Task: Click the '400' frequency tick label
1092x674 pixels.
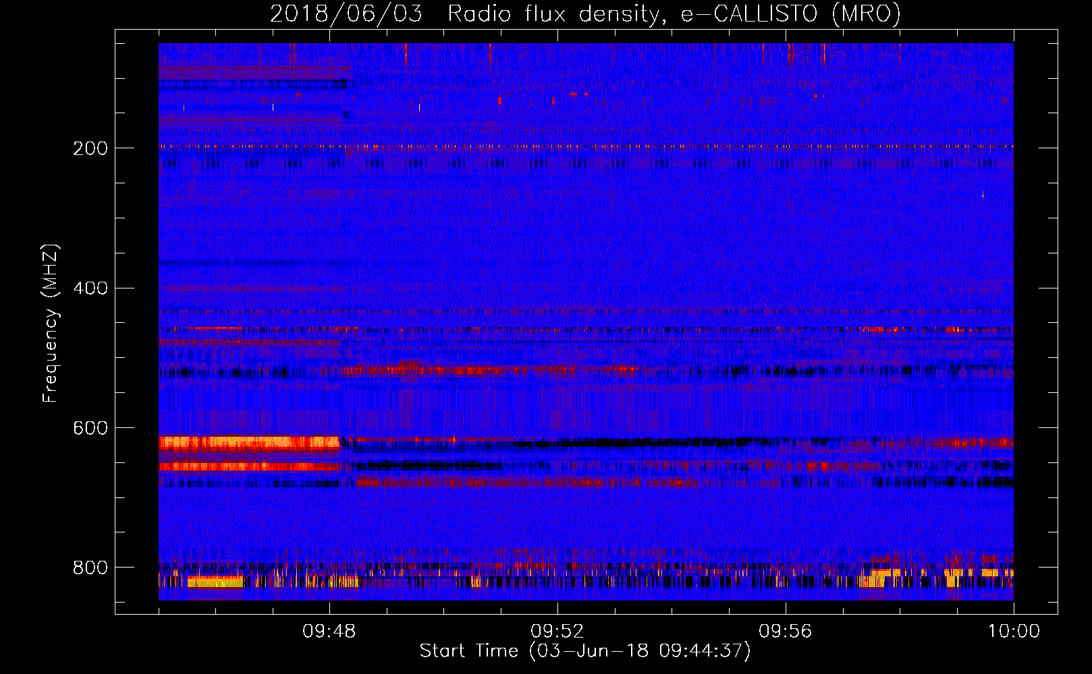Action: click(90, 288)
